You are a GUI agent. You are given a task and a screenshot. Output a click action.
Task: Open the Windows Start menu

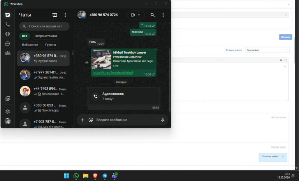point(66,176)
